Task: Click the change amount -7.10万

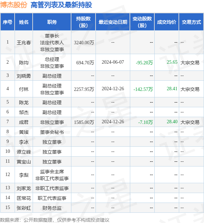Action: (146, 122)
